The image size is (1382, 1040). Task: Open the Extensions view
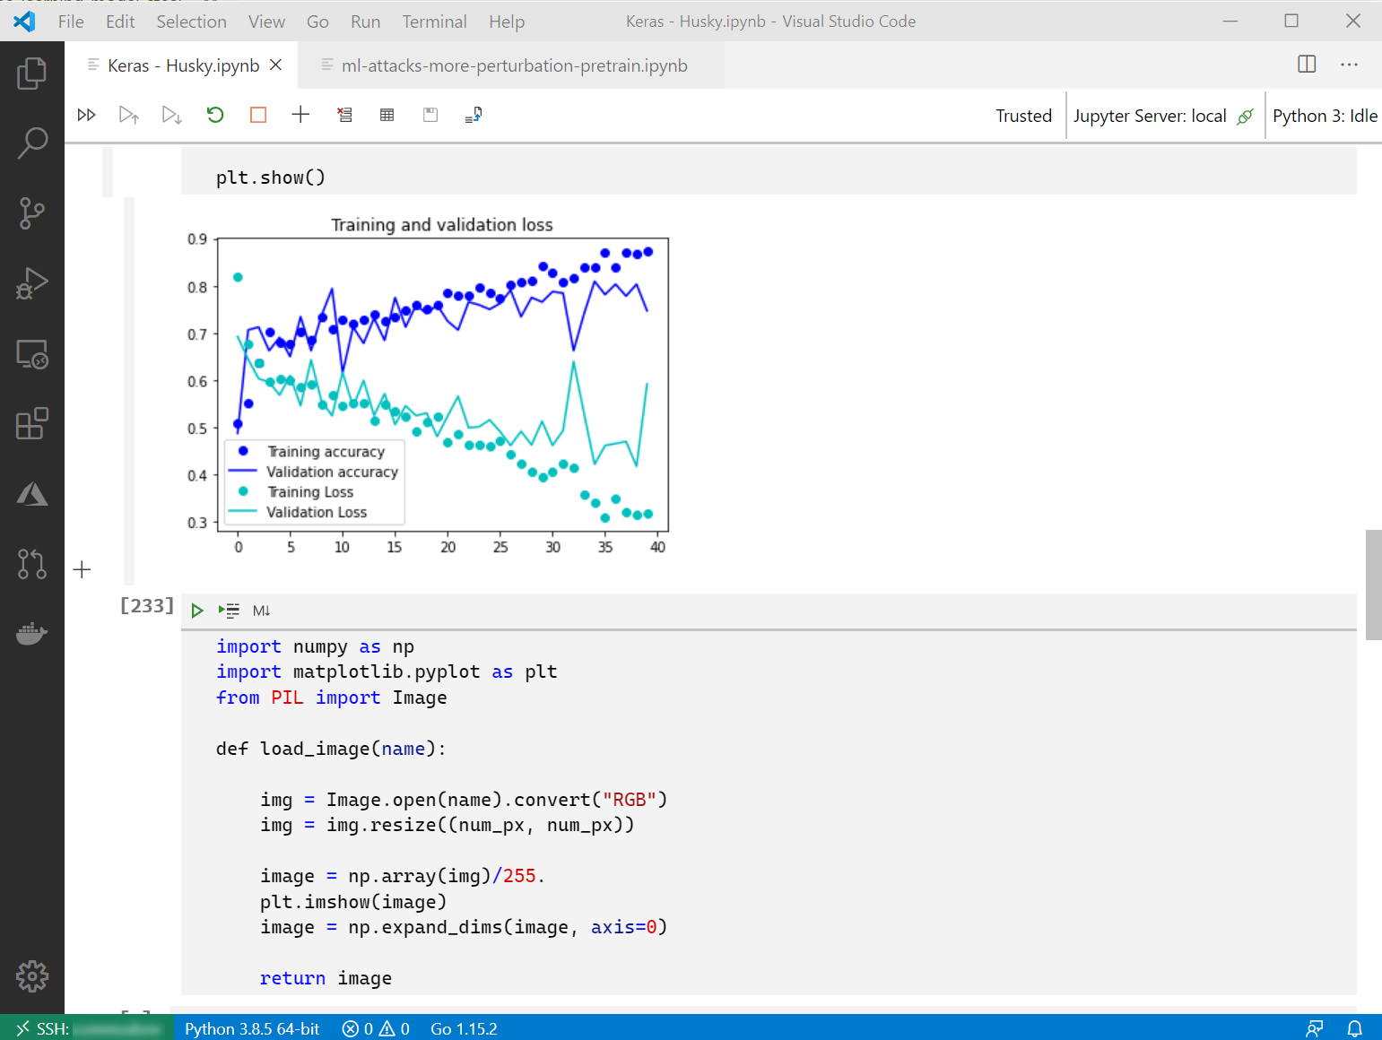(x=32, y=424)
